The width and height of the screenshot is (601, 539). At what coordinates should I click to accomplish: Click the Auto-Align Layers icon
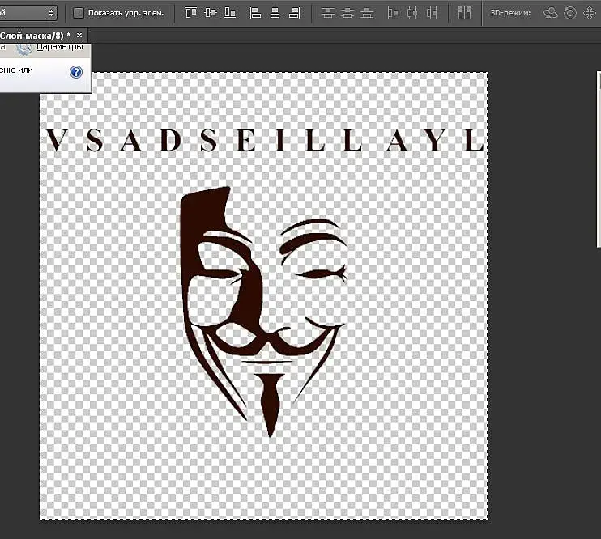coord(465,13)
